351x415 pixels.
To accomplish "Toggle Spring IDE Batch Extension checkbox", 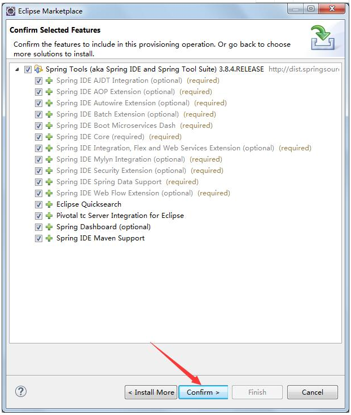I will point(38,115).
